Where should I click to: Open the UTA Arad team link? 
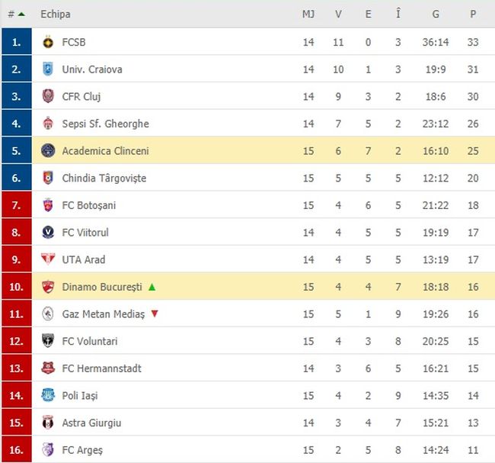83,260
